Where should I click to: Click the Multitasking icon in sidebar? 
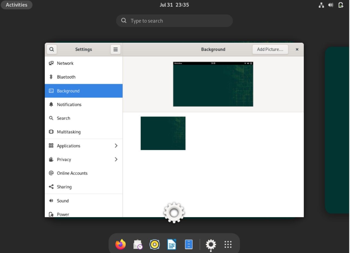tap(51, 132)
